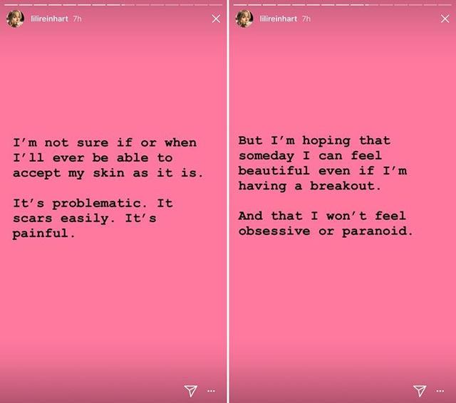Tap the text "I'm not sure if or when"

tap(104, 142)
